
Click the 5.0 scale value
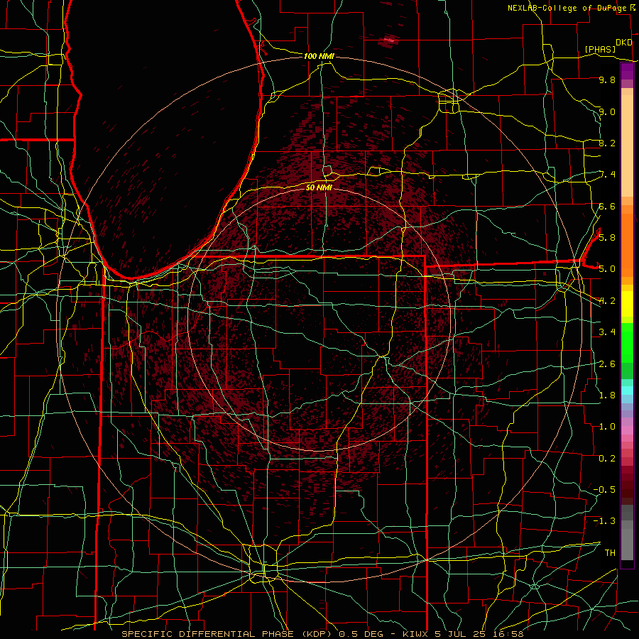click(607, 269)
